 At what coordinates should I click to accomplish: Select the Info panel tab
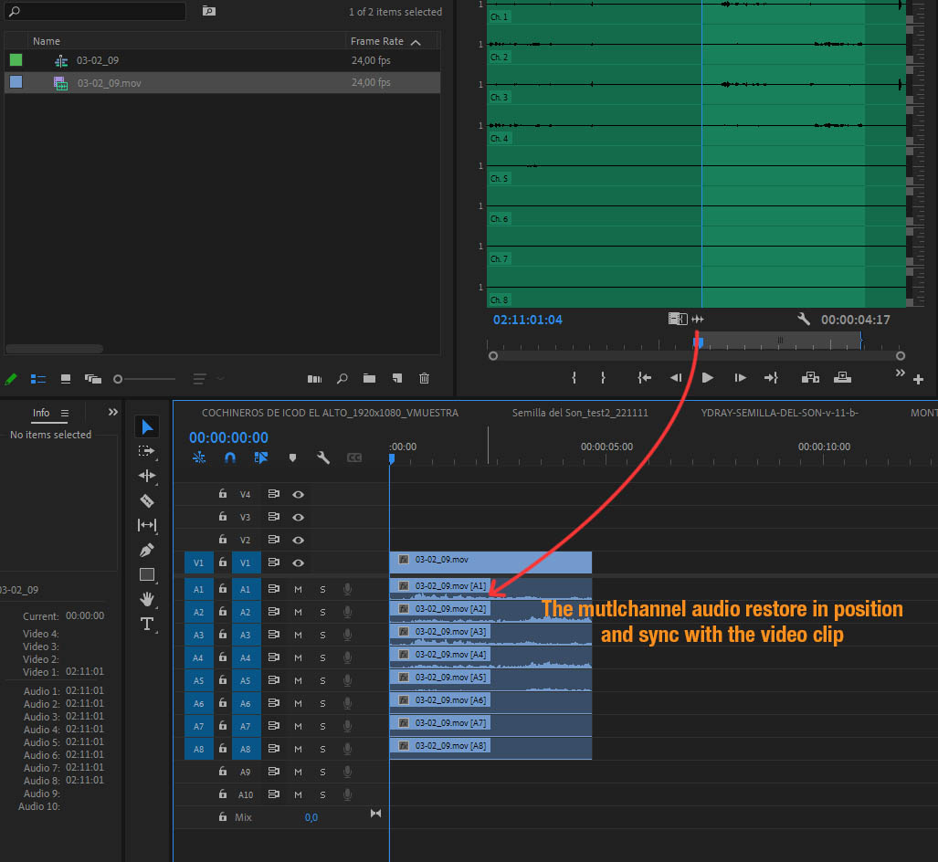(41, 413)
